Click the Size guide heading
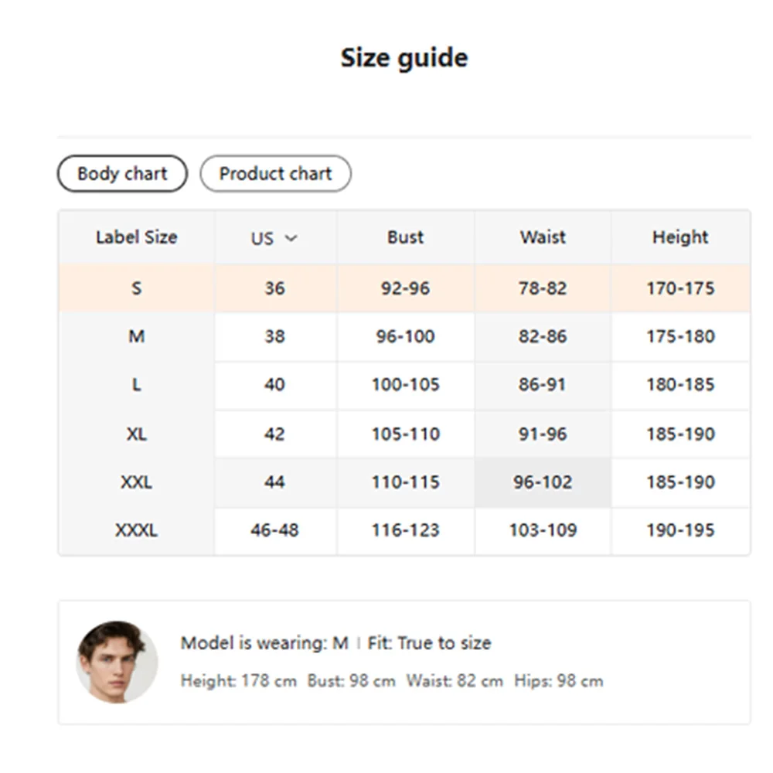This screenshot has height=773, width=773. tap(404, 58)
